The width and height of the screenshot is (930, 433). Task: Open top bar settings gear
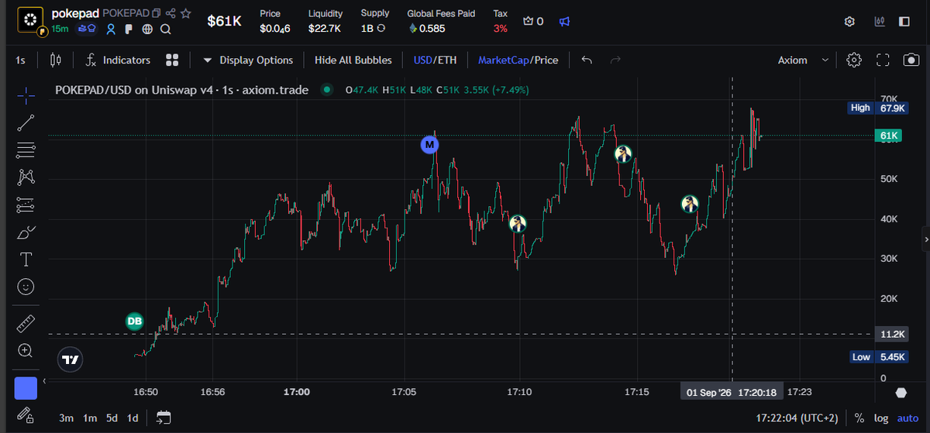[x=849, y=22]
